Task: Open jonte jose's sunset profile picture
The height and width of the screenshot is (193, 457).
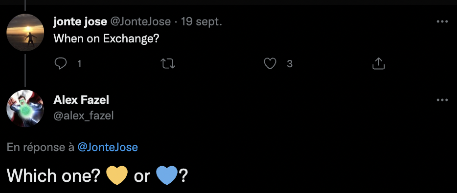Action: click(25, 33)
